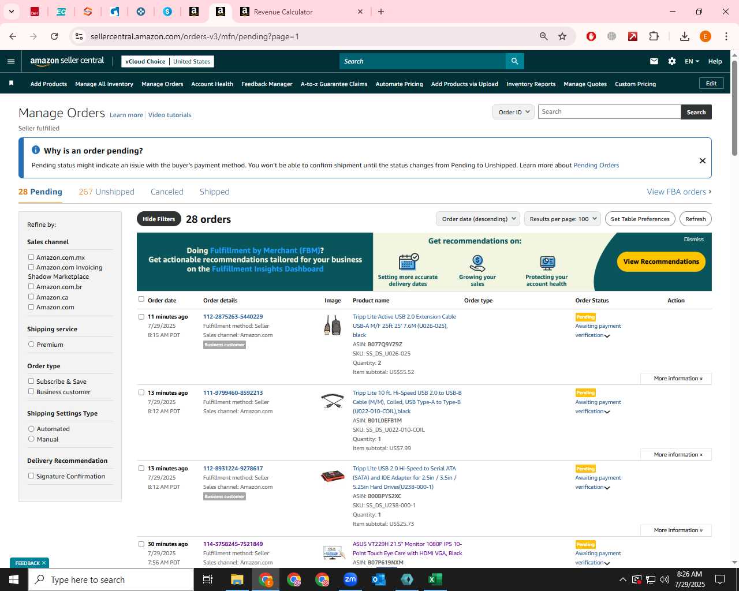Click the site information icon in address bar
Image resolution: width=739 pixels, height=591 pixels.
[79, 36]
